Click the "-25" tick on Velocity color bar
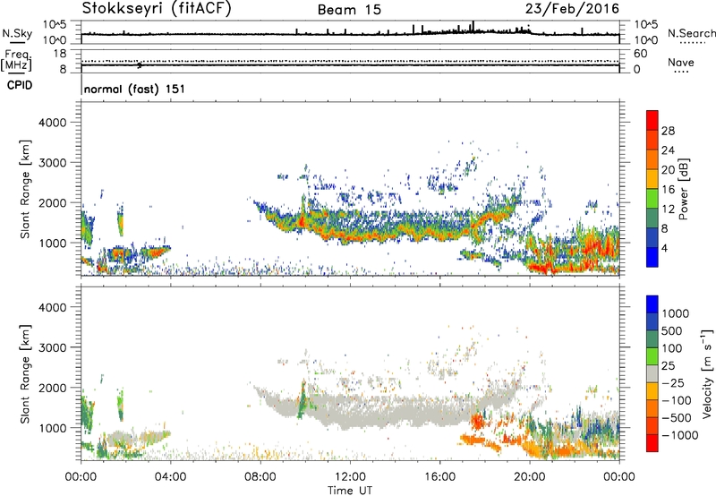716x496 pixels. tap(673, 382)
